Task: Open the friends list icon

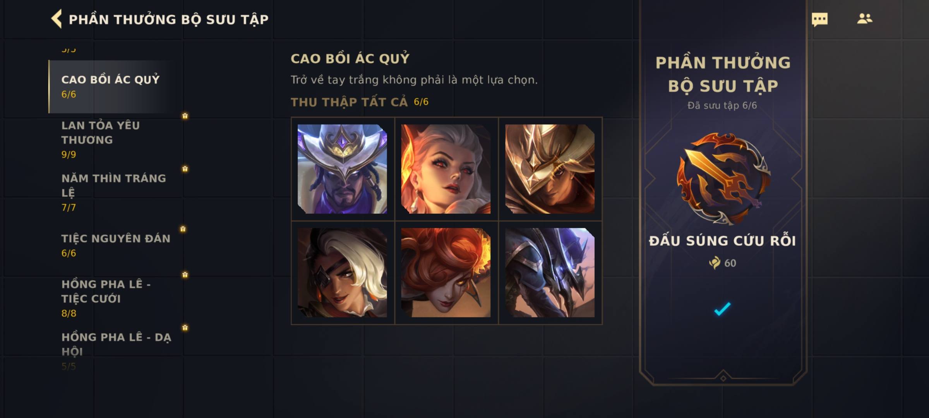Action: tap(864, 19)
